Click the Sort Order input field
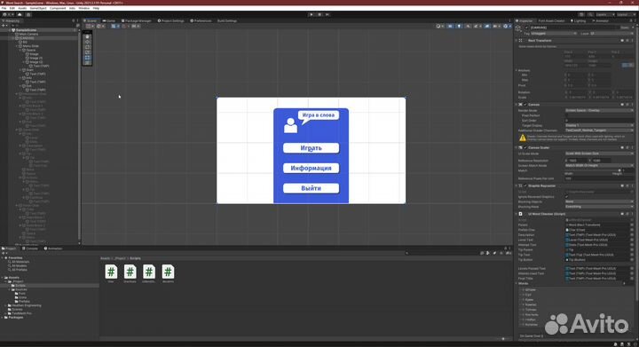Image resolution: width=639 pixels, height=347 pixels. pos(599,121)
